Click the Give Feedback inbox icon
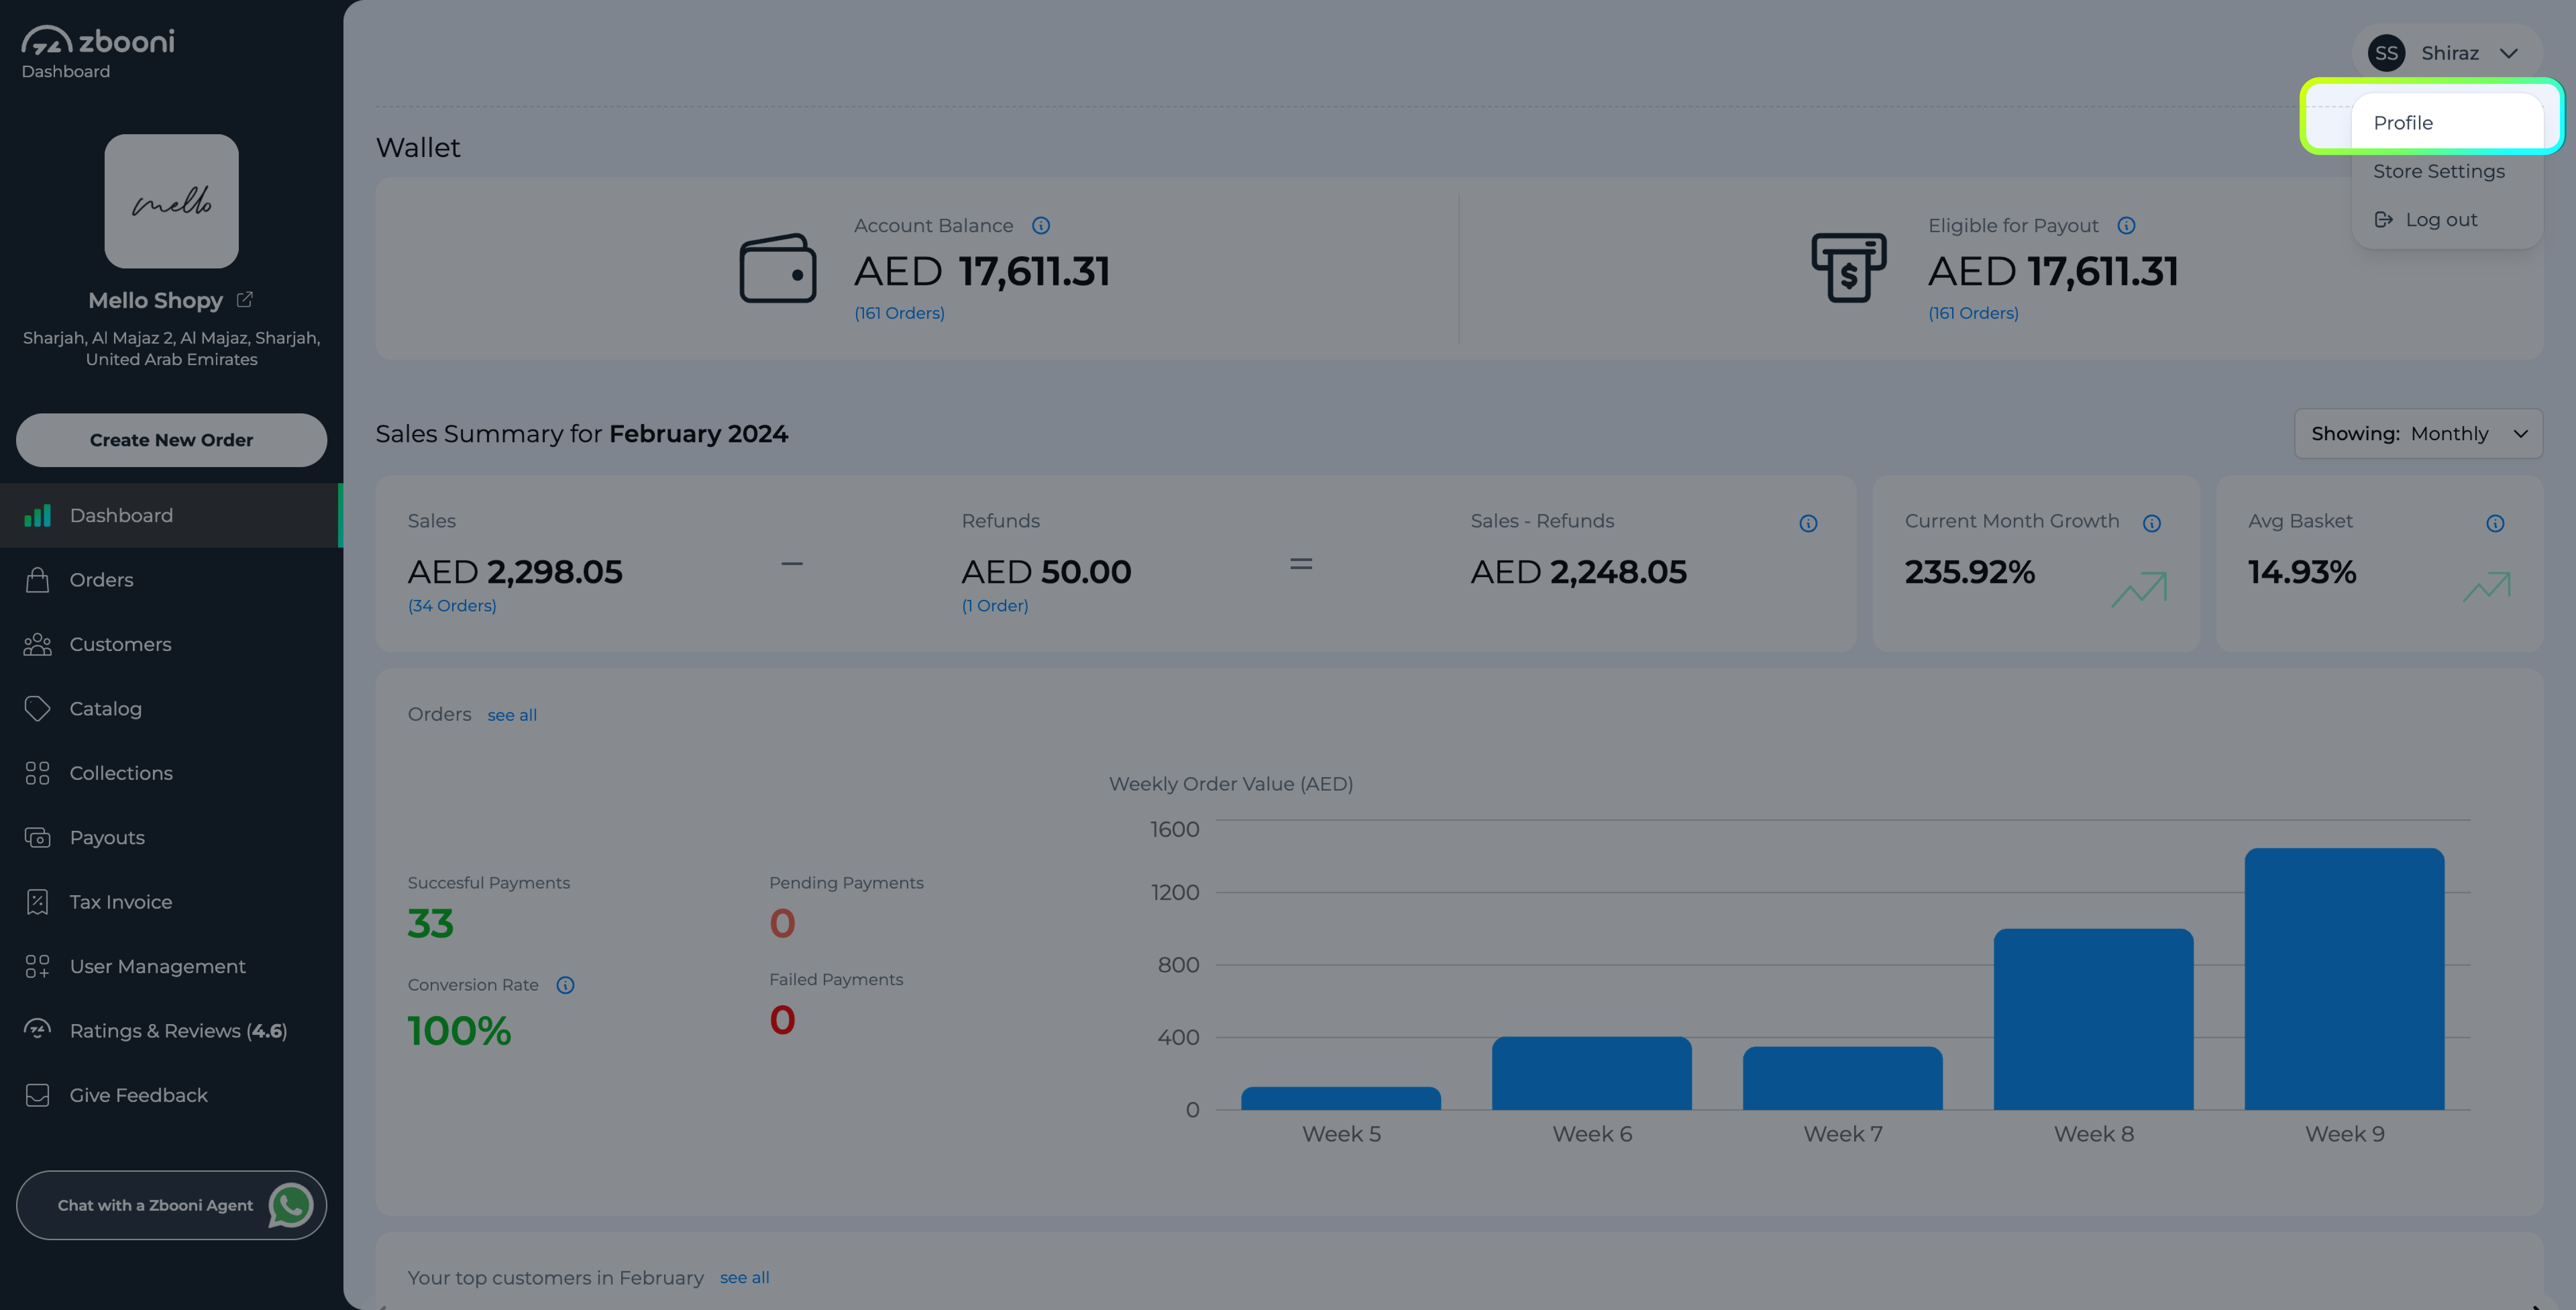Image resolution: width=2576 pixels, height=1310 pixels. (x=37, y=1095)
